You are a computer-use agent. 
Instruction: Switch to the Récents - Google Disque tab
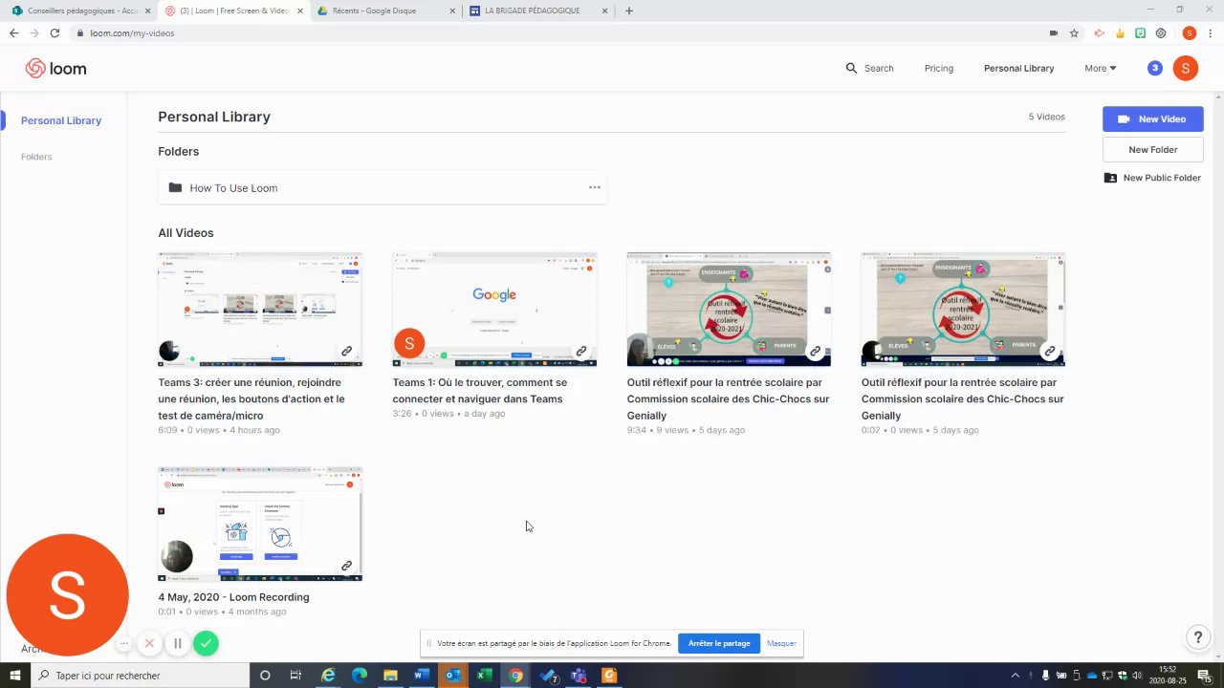pyautogui.click(x=384, y=11)
